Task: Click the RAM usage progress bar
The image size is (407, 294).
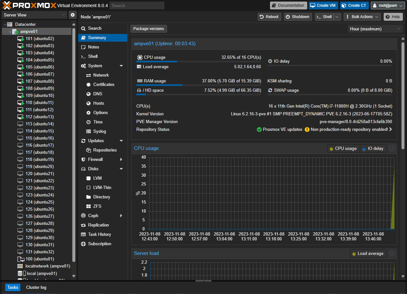Action: click(198, 85)
